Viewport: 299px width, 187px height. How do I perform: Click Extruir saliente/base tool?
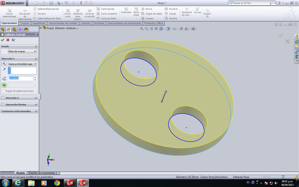(9, 13)
